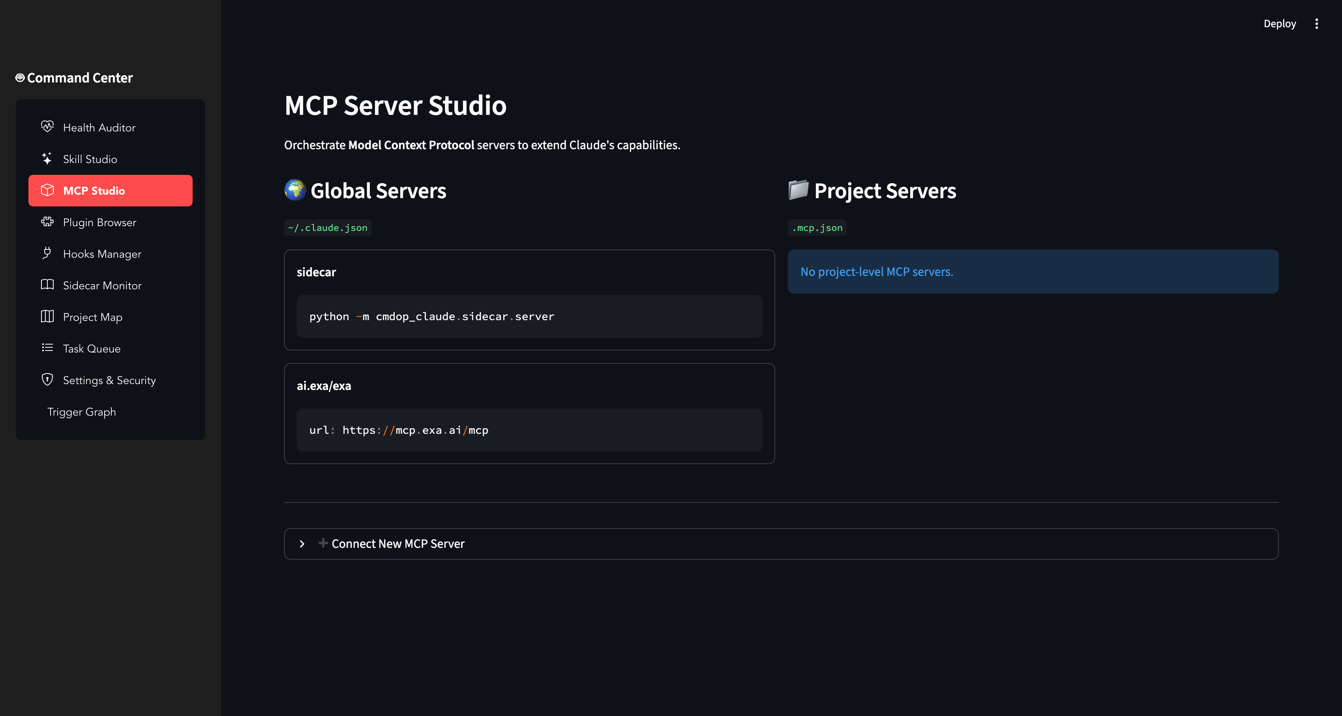Click the plus icon on Connect New MCP Server
Screen dimensions: 1342x716
[x=323, y=543]
